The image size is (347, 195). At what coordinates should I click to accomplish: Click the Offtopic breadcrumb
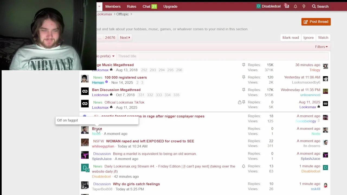click(x=123, y=14)
